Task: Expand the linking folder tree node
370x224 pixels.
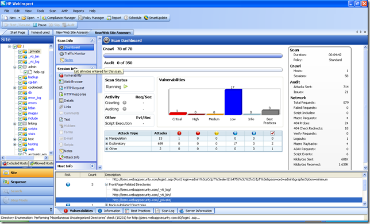Action: [14, 124]
